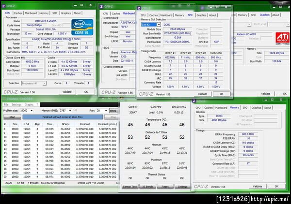Select LinX result row number 15

60,157
